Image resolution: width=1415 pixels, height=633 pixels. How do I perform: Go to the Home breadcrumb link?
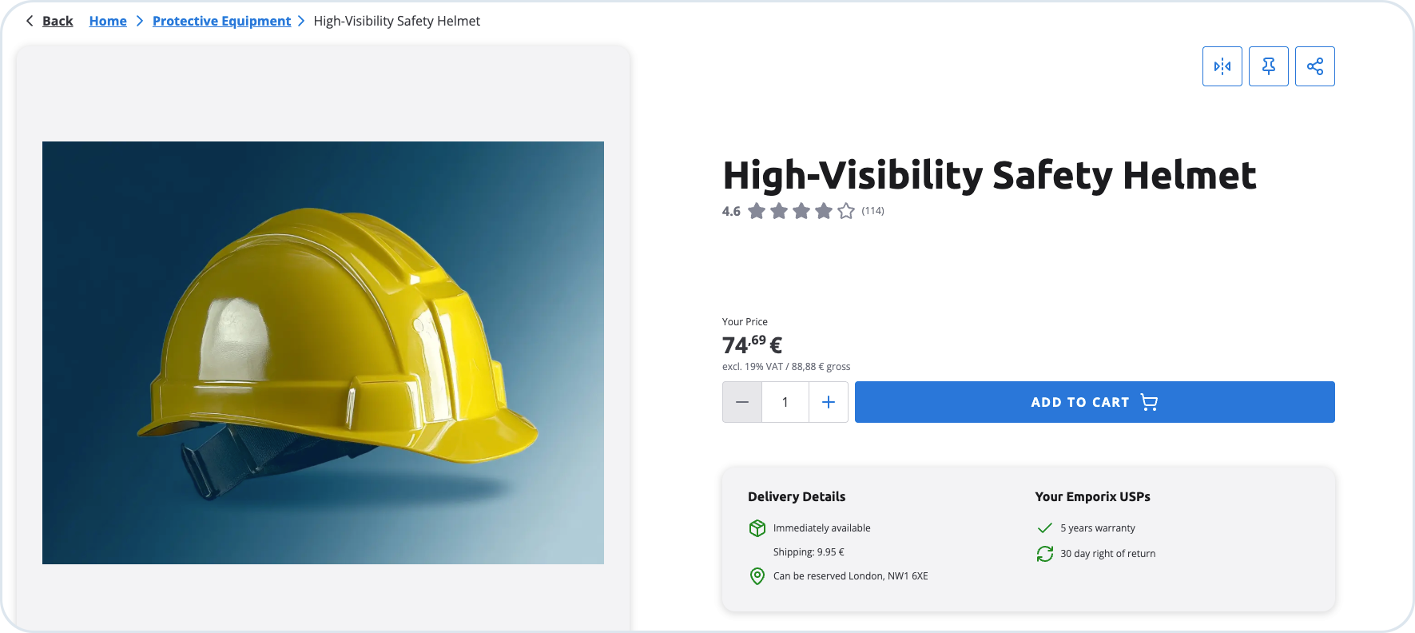108,21
